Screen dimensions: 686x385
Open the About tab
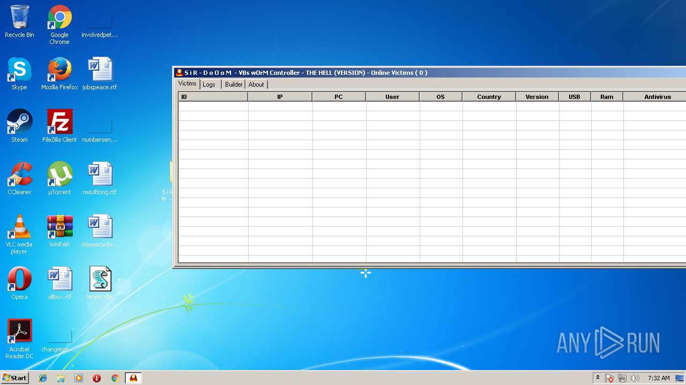point(256,84)
